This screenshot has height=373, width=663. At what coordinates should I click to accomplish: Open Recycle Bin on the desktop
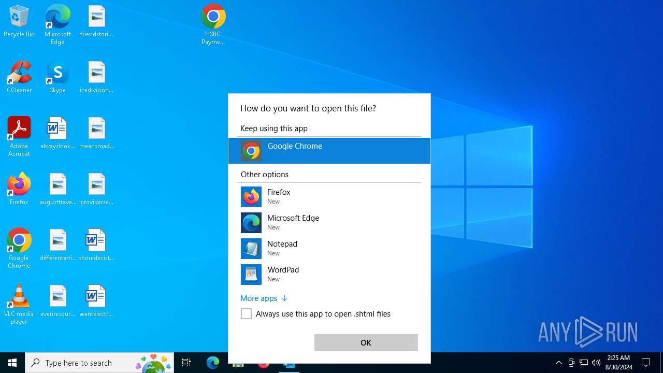click(x=19, y=22)
